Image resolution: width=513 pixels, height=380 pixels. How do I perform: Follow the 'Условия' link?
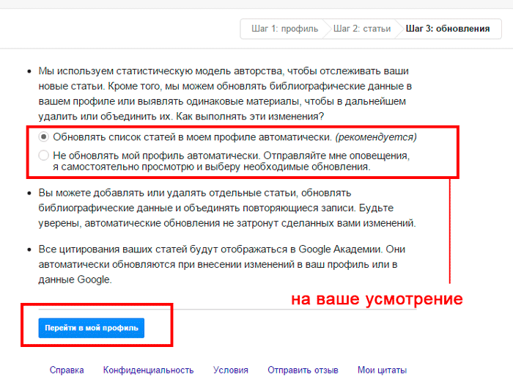(231, 370)
